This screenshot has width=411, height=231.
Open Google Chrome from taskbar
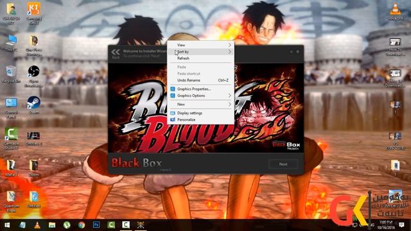coord(82,225)
